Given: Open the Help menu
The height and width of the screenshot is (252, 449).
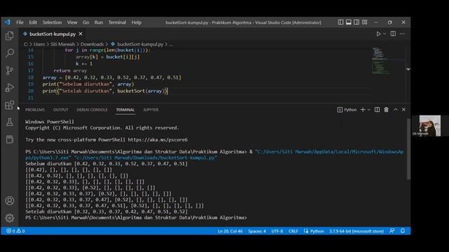Looking at the screenshot, I should [x=136, y=22].
